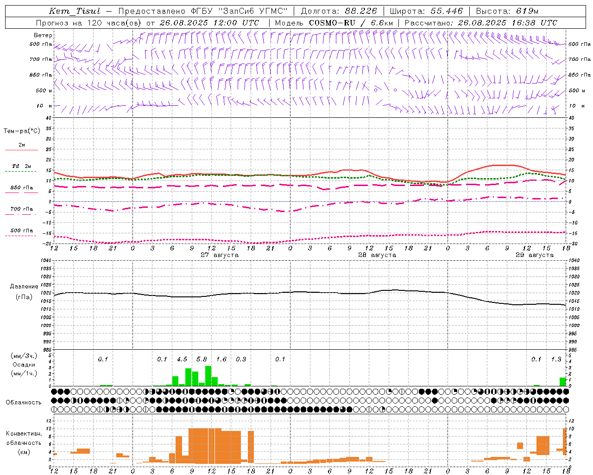Click the dotted pink line under '500 гПа' legend

click(x=21, y=236)
